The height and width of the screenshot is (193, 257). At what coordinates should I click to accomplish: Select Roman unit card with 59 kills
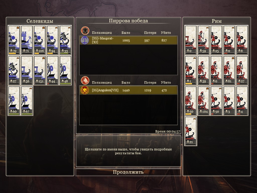click(x=203, y=40)
